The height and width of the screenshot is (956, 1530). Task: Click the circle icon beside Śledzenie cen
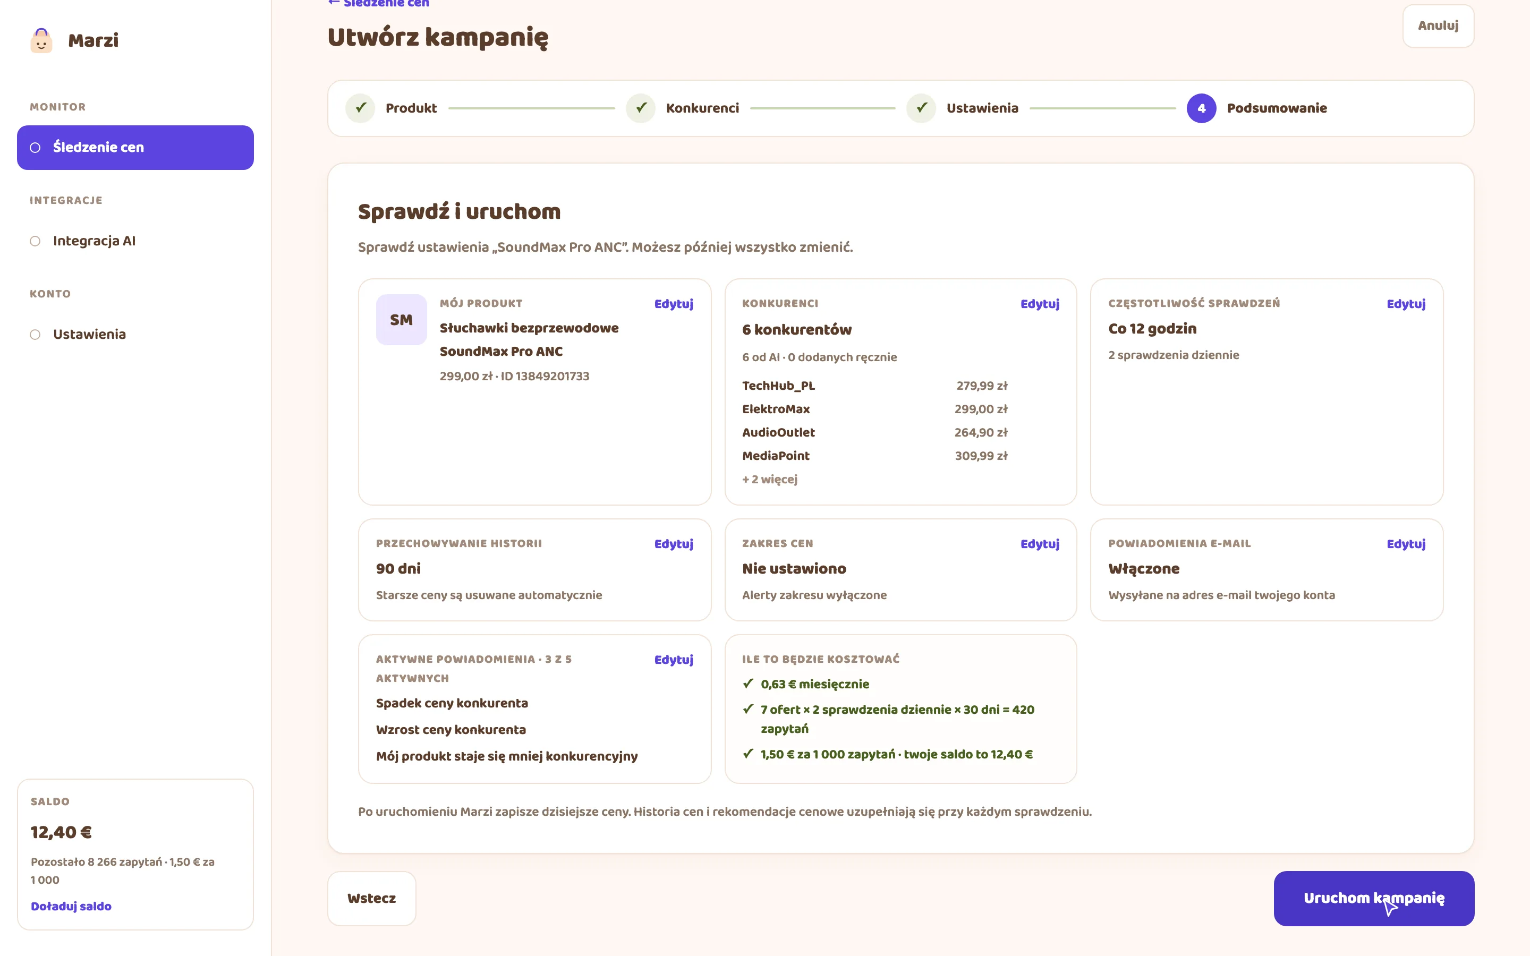tap(36, 147)
